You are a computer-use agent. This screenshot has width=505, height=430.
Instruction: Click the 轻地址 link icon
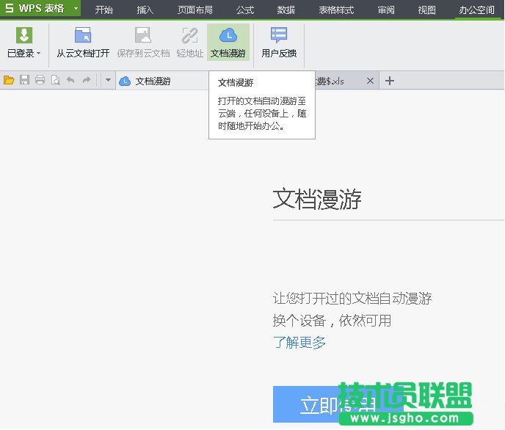tap(189, 43)
